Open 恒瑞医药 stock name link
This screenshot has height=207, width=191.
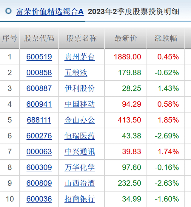pos(80,136)
